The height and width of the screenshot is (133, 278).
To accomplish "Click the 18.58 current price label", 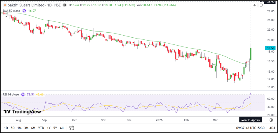I will pyautogui.click(x=270, y=48).
